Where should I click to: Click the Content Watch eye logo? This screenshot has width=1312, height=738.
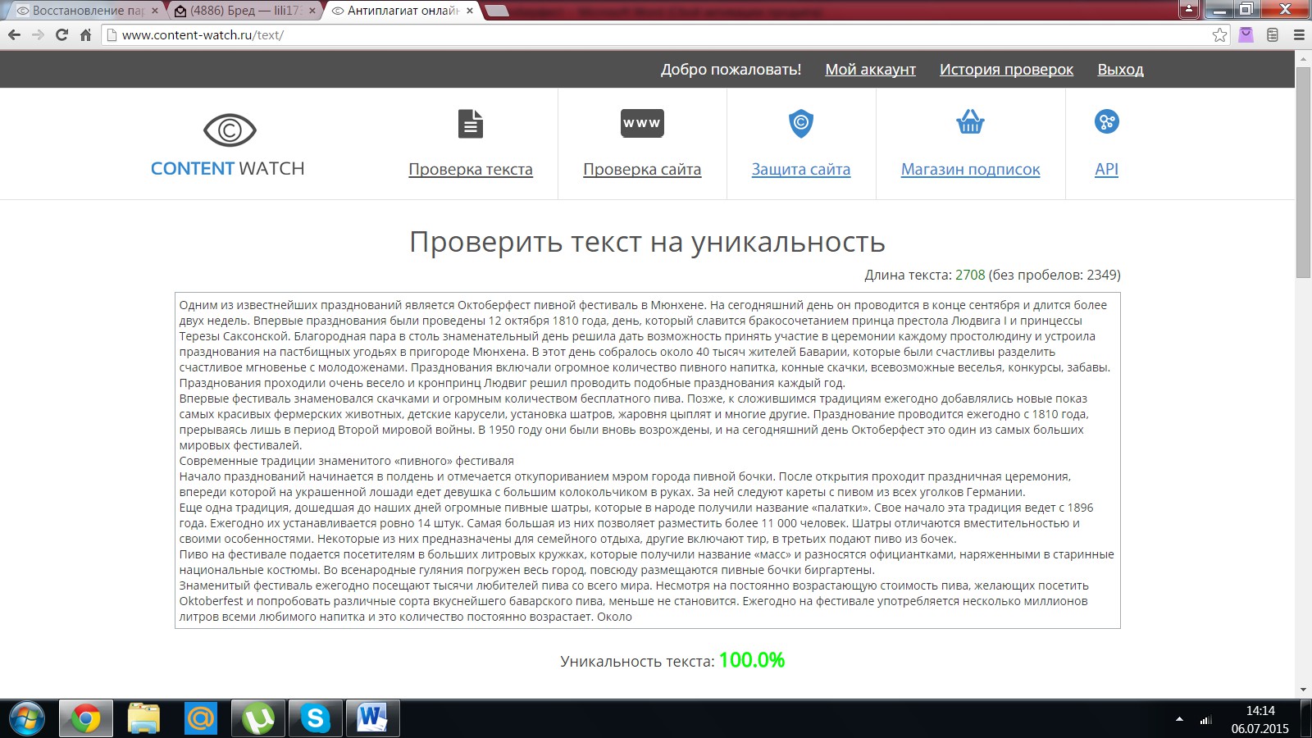230,130
